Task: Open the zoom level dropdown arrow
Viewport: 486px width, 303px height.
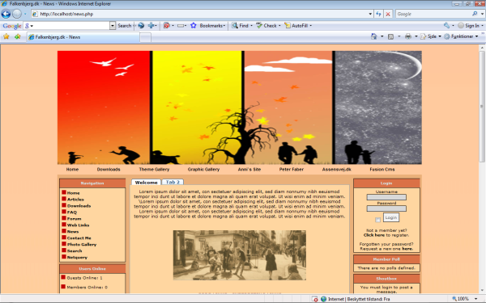Action: (476, 299)
